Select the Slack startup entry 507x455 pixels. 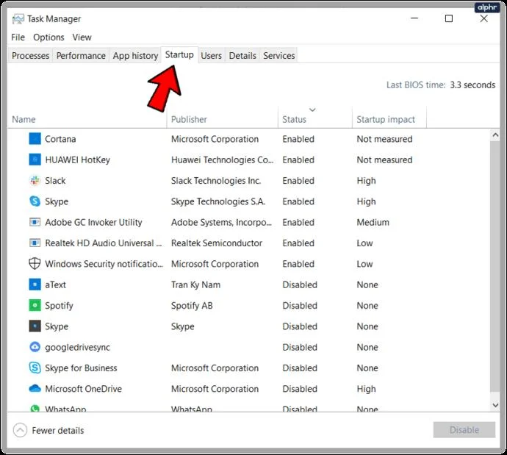55,180
